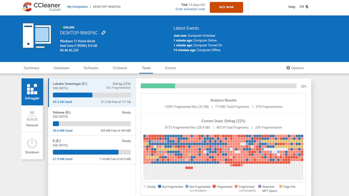Image resolution: width=349 pixels, height=196 pixels.
Task: Click the green defrag progress bar
Action: point(158,86)
